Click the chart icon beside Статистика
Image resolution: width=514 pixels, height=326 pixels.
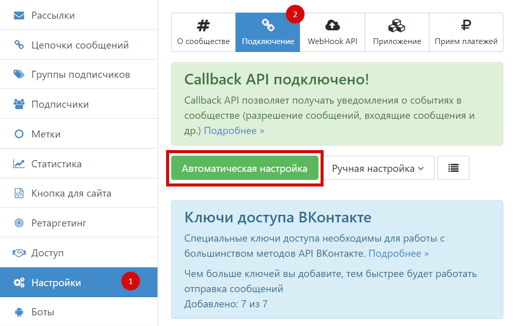[19, 164]
